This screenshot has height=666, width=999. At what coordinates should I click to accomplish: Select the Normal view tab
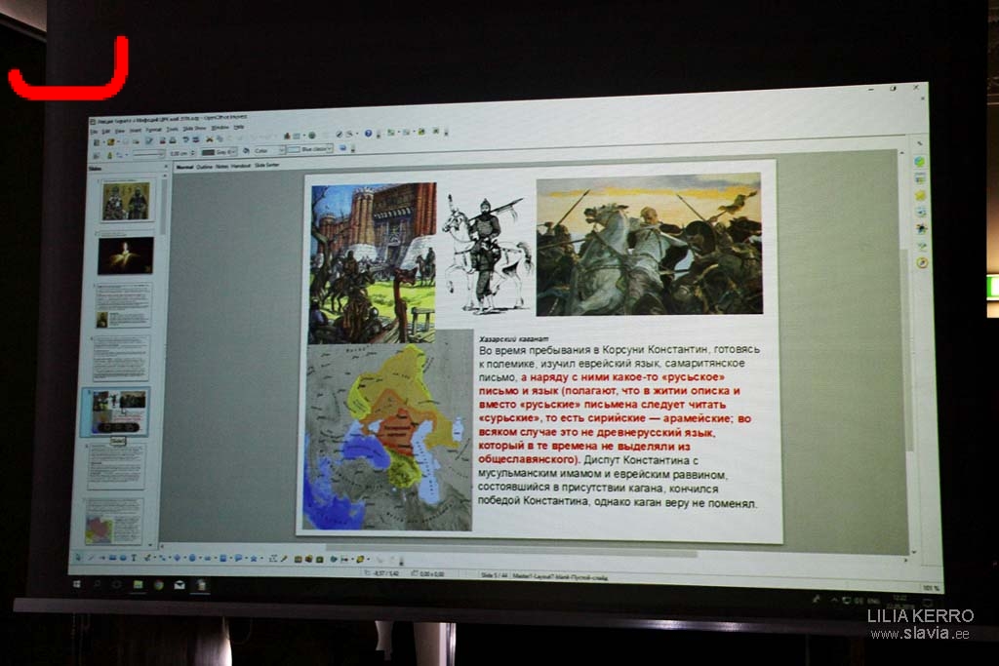pos(184,167)
